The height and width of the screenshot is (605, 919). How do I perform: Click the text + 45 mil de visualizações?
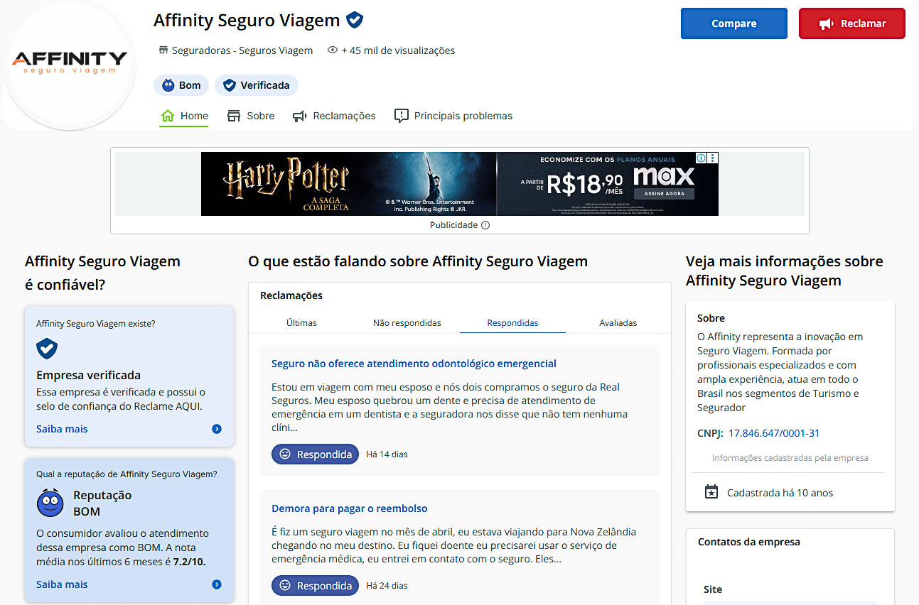tap(398, 50)
